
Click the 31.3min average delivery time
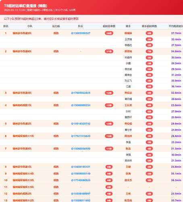click(176, 149)
